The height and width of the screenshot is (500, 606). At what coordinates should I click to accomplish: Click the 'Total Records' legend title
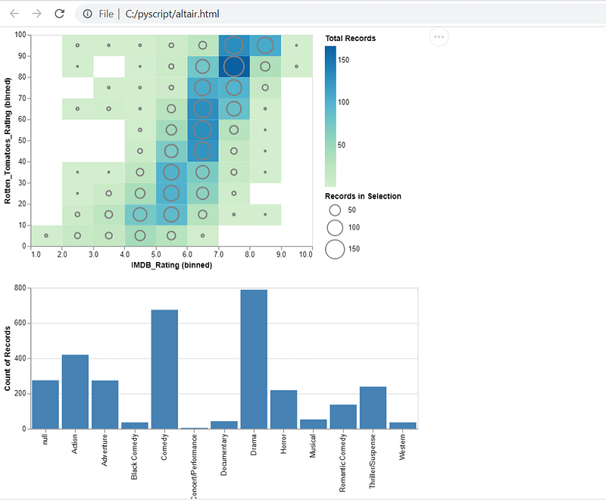[x=350, y=38]
